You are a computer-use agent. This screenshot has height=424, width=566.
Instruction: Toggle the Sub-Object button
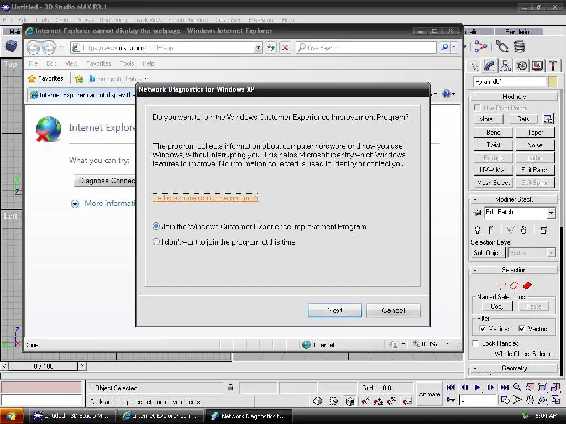pyautogui.click(x=488, y=253)
